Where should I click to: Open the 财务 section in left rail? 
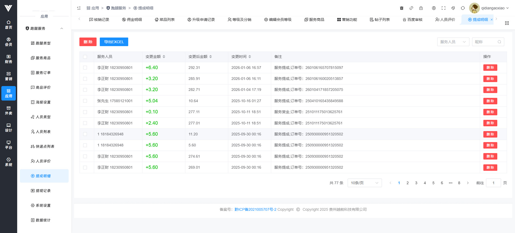click(x=9, y=59)
